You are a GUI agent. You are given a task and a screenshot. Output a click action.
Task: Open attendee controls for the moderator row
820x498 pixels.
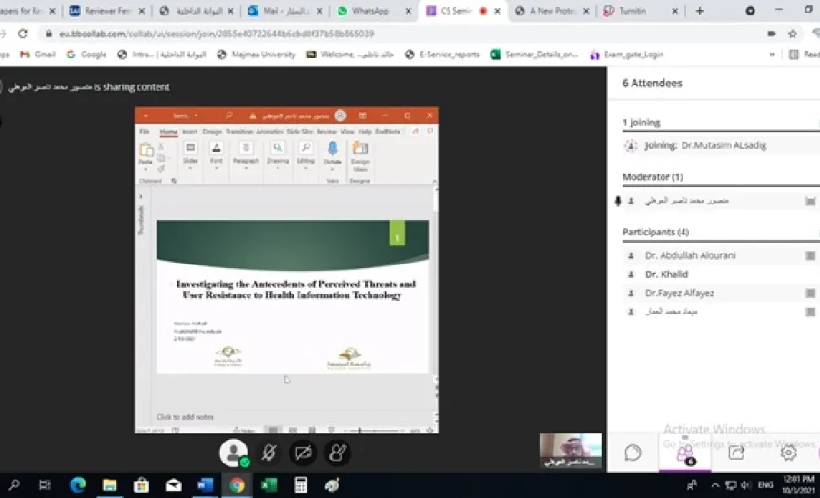pyautogui.click(x=810, y=201)
